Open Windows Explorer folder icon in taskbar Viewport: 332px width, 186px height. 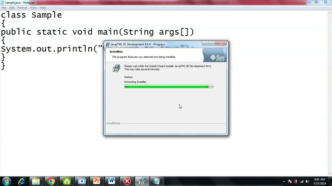point(36,181)
